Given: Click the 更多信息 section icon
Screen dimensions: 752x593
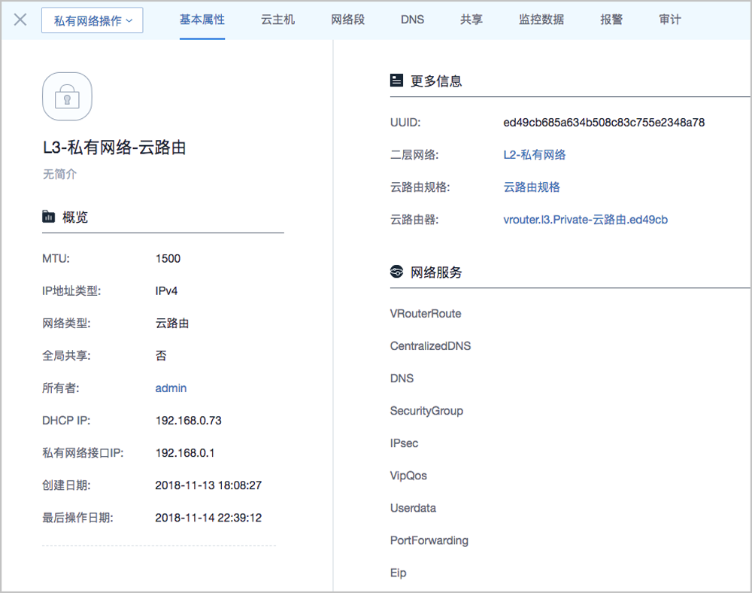Looking at the screenshot, I should point(396,81).
